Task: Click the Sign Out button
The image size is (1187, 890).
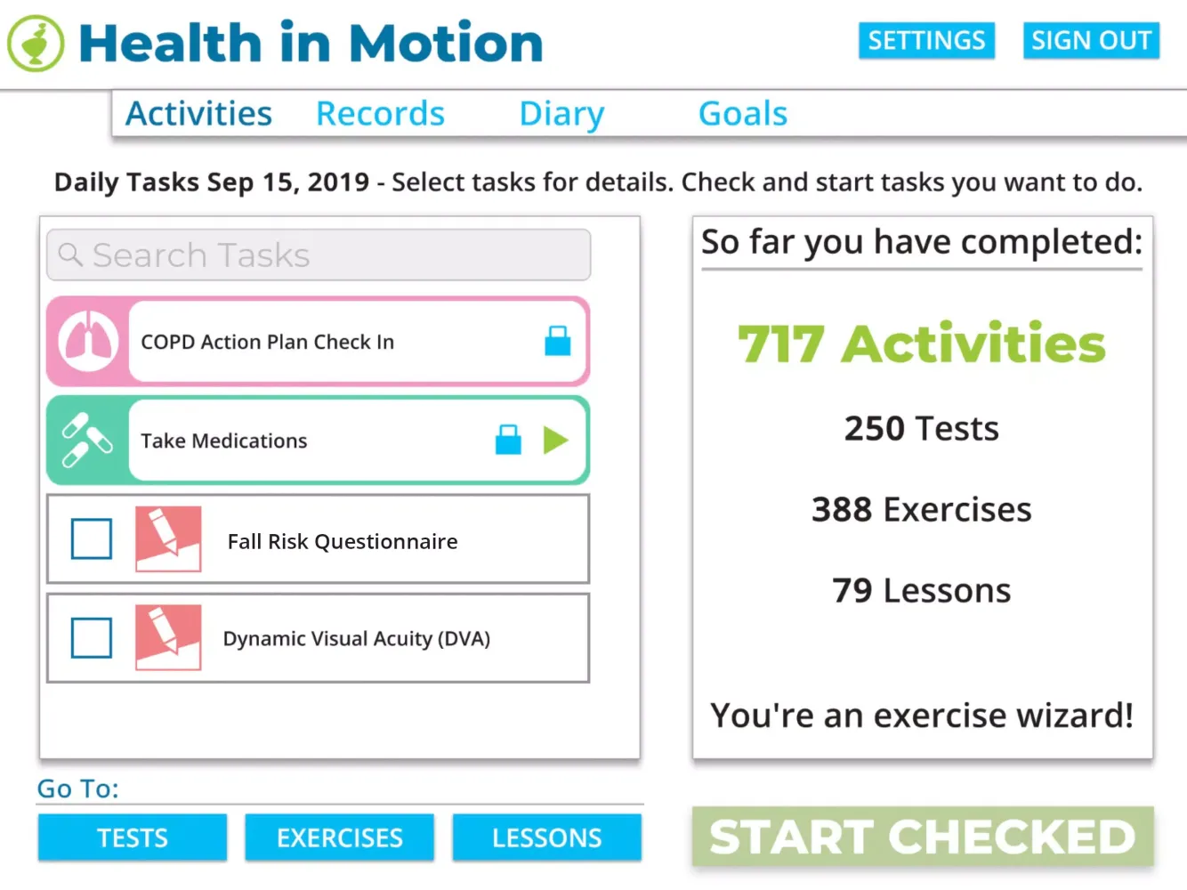Action: [x=1091, y=41]
